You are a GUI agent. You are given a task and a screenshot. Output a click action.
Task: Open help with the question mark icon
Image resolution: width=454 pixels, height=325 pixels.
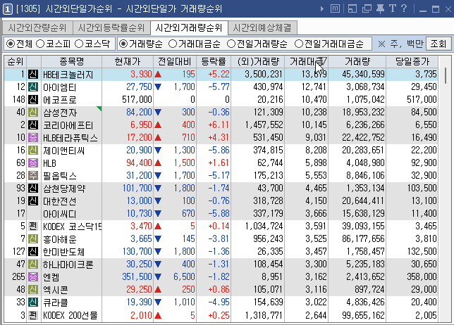pos(404,8)
